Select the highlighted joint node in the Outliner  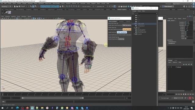click(x=144, y=24)
